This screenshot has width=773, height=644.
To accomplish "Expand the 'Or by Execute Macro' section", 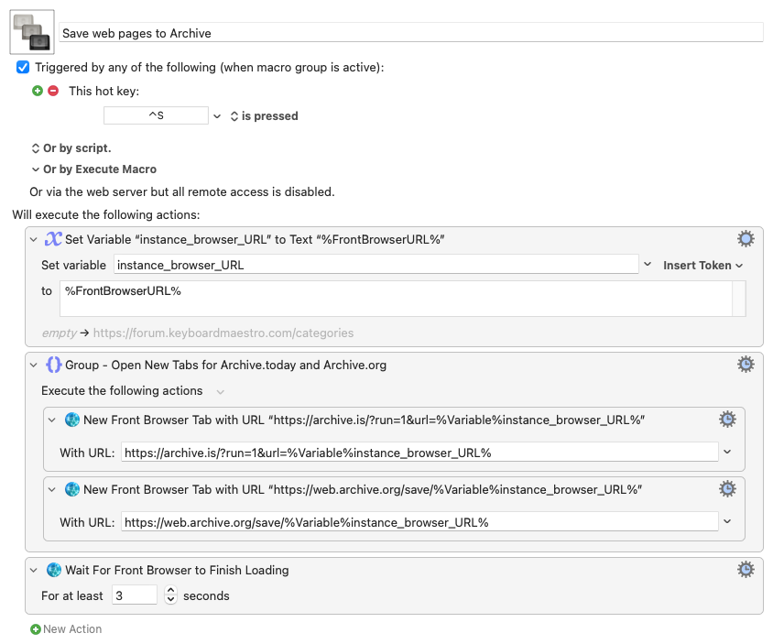I will tap(36, 169).
